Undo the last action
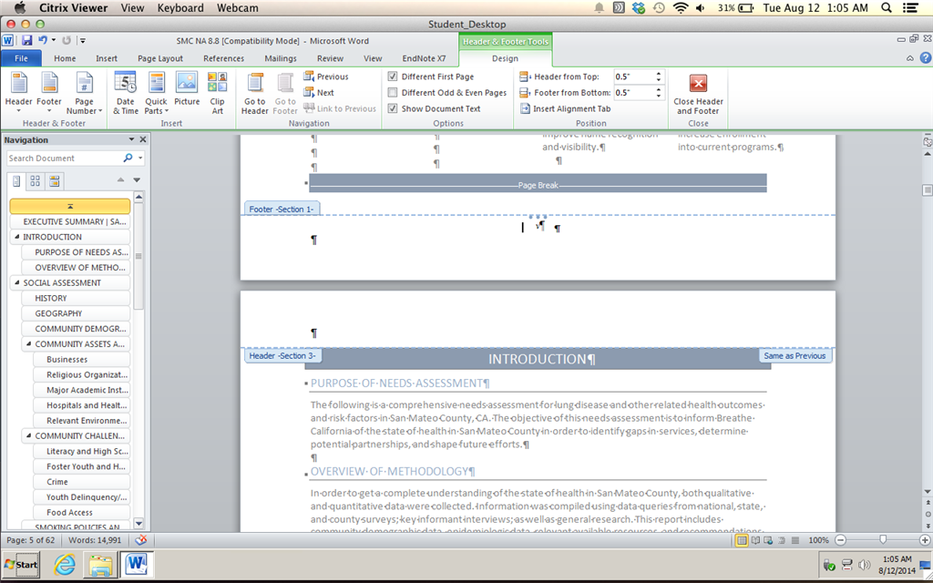This screenshot has height=583, width=933. click(x=42, y=40)
